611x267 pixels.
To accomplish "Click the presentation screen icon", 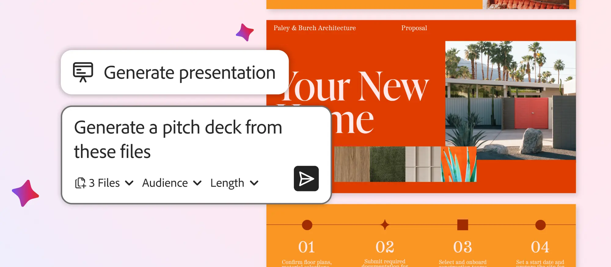I will pos(83,72).
